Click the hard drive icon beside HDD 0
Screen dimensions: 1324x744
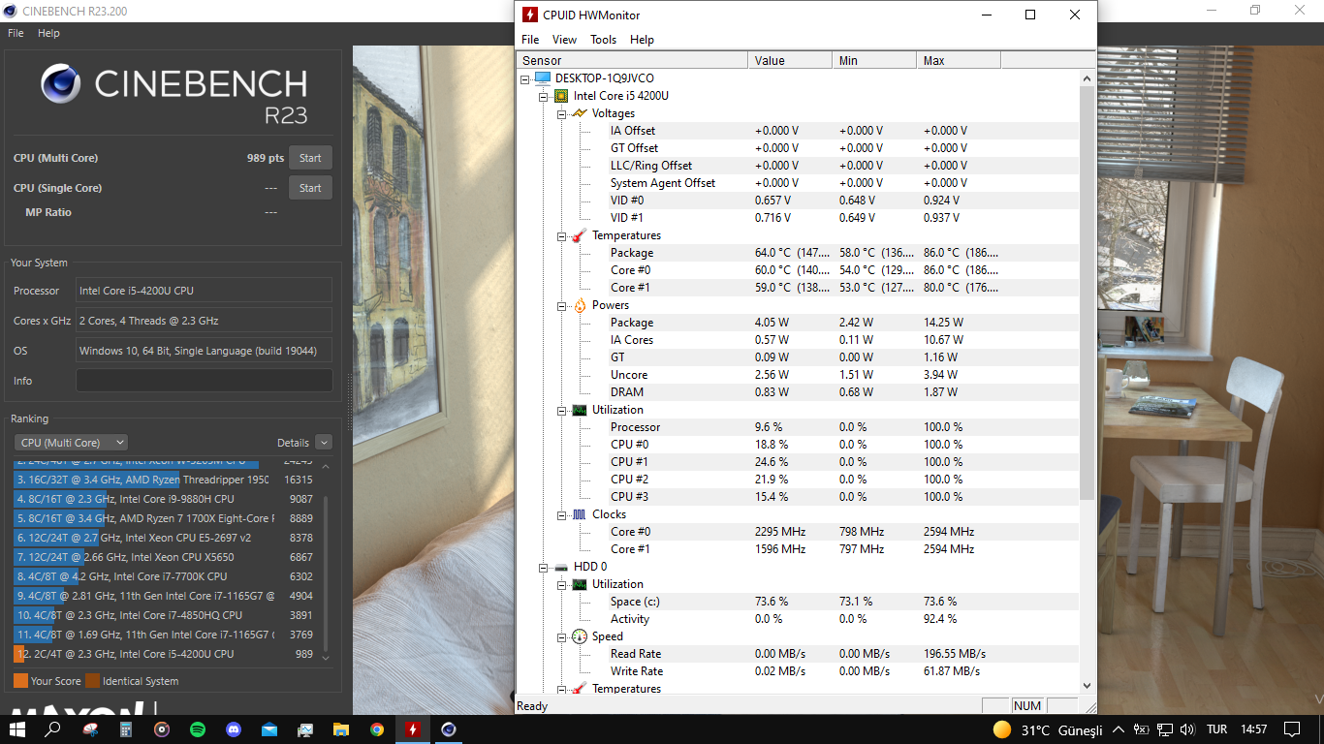[x=560, y=567]
